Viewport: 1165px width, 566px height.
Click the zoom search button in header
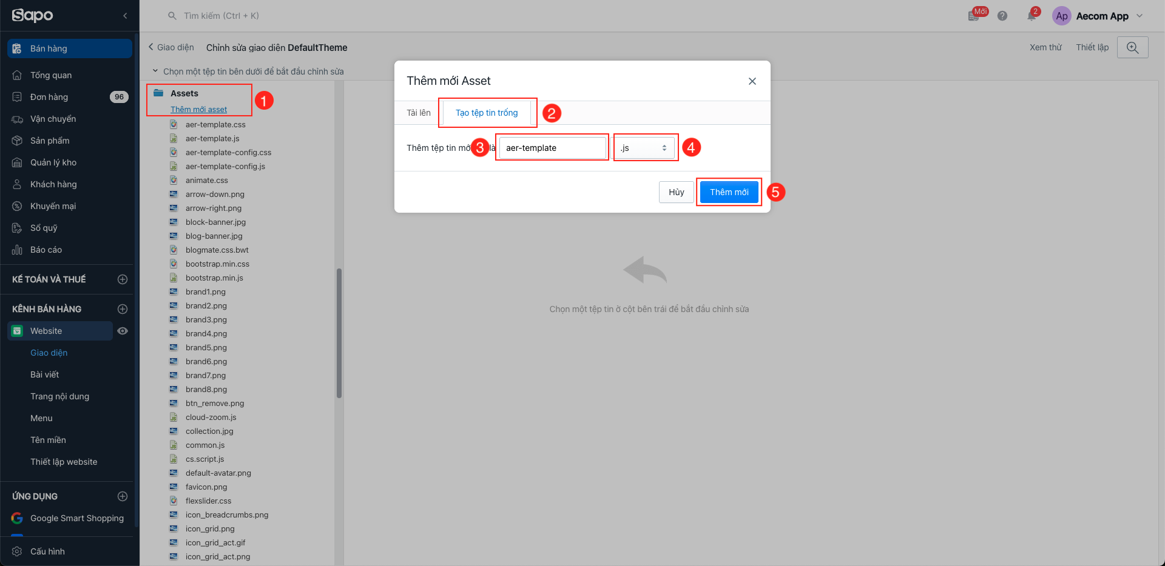coord(1132,47)
